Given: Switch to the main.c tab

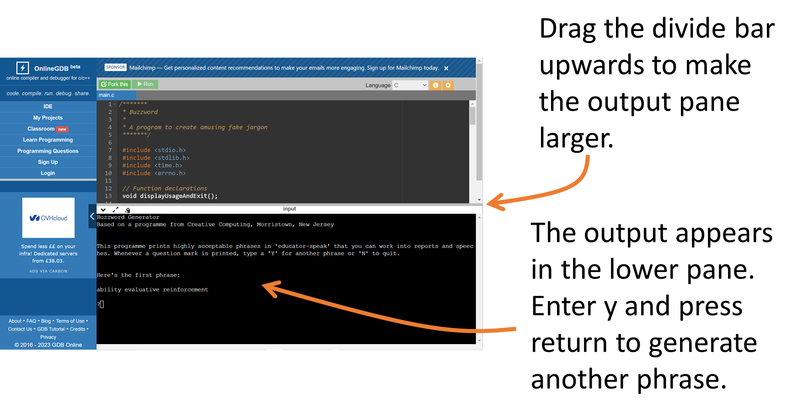Looking at the screenshot, I should tap(107, 95).
